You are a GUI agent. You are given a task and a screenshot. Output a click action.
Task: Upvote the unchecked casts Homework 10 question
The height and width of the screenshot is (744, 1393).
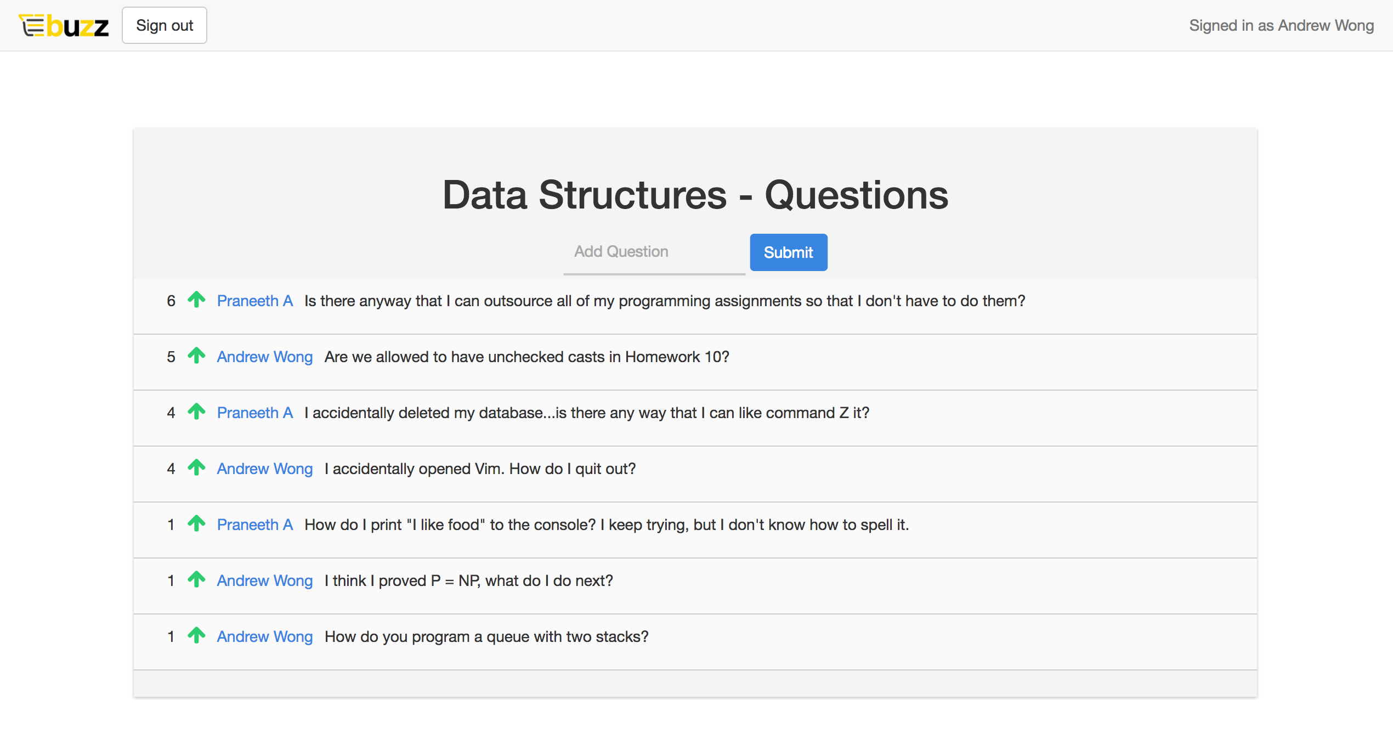(196, 356)
